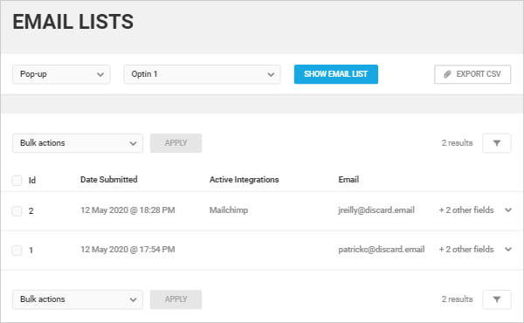Click the Mailchimp integration cell

tap(229, 210)
